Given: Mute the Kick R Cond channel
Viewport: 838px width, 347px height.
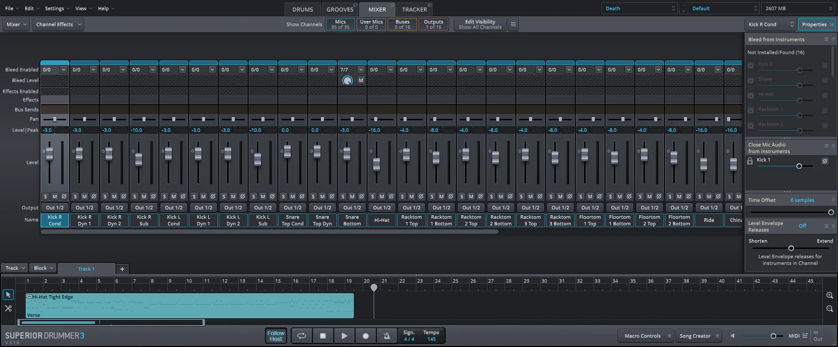Looking at the screenshot, I should [55, 197].
